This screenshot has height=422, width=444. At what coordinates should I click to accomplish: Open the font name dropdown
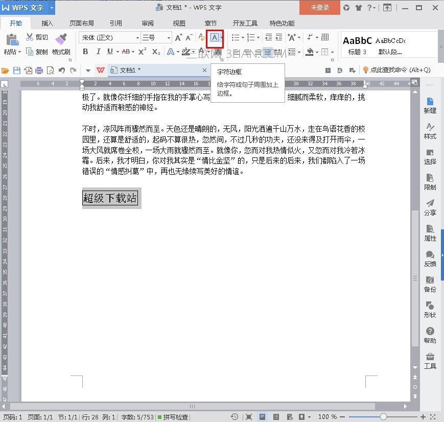coord(137,38)
